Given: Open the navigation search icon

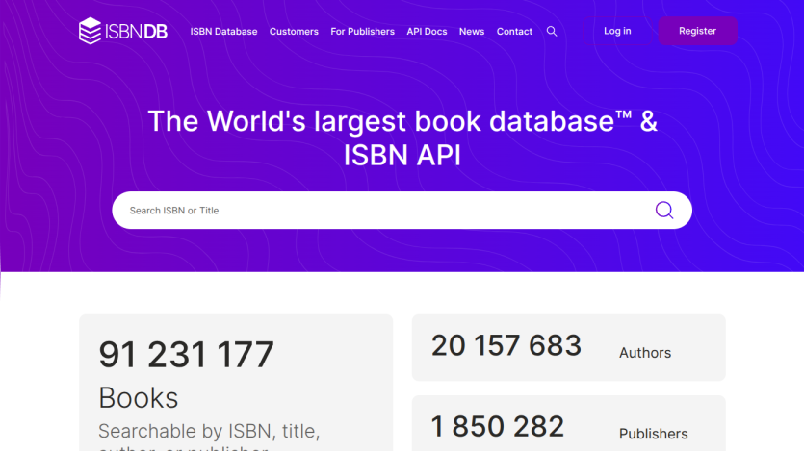Looking at the screenshot, I should pos(552,31).
